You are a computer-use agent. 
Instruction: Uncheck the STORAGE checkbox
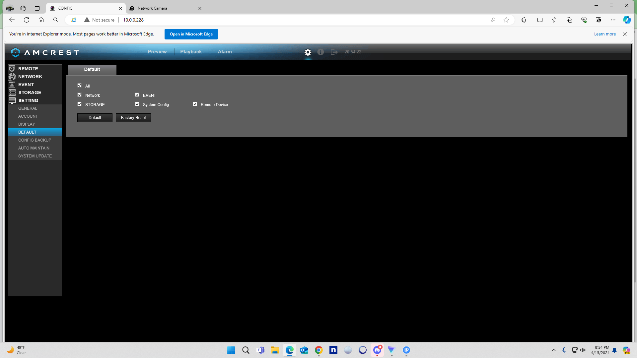(x=80, y=104)
